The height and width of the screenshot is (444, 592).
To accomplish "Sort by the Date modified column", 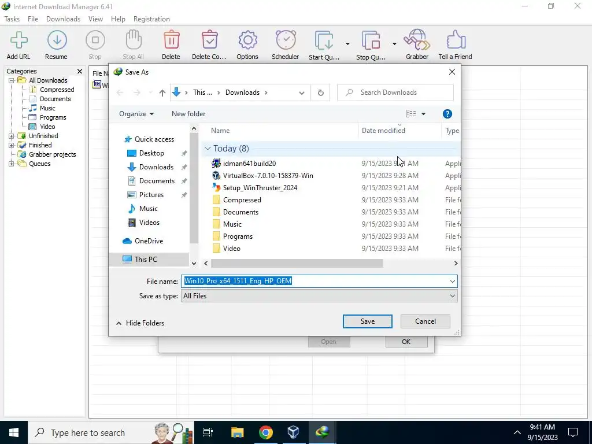I will pyautogui.click(x=399, y=131).
